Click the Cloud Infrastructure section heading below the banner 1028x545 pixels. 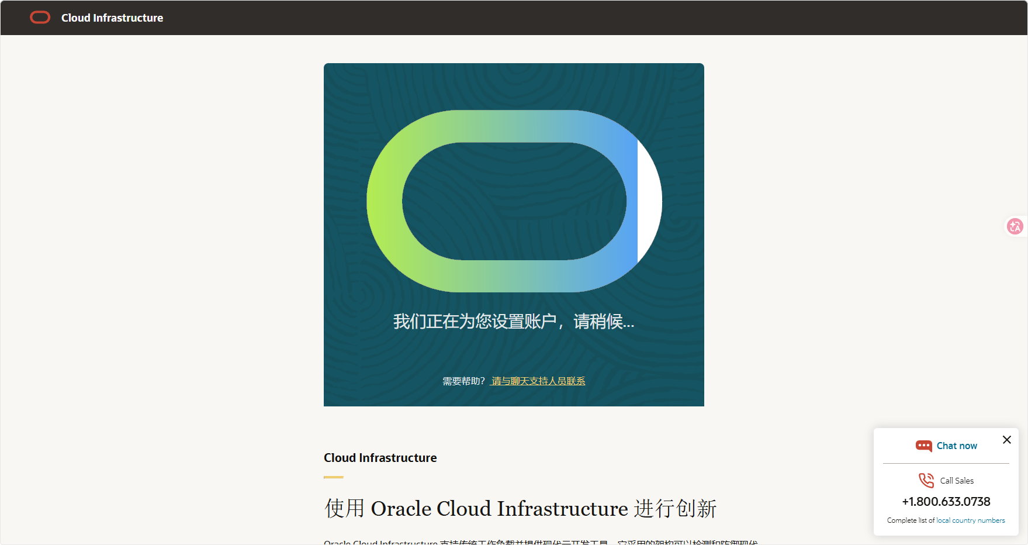click(x=380, y=458)
